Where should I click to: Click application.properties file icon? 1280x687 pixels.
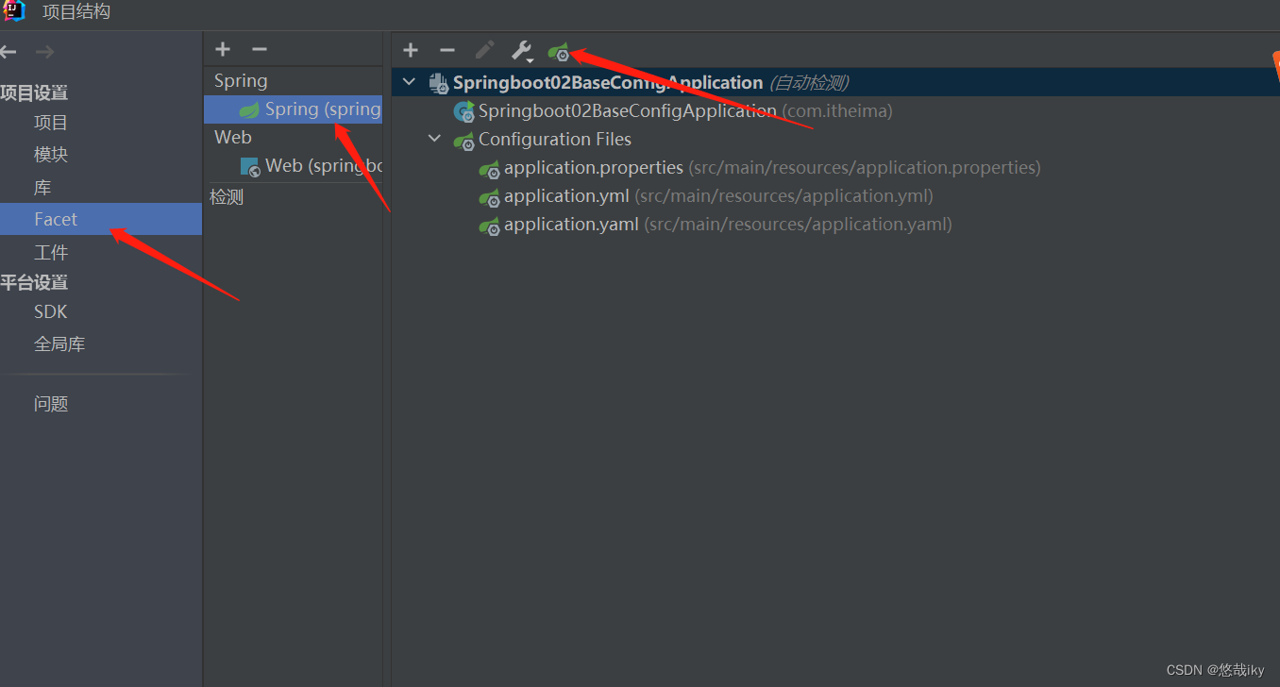point(489,169)
